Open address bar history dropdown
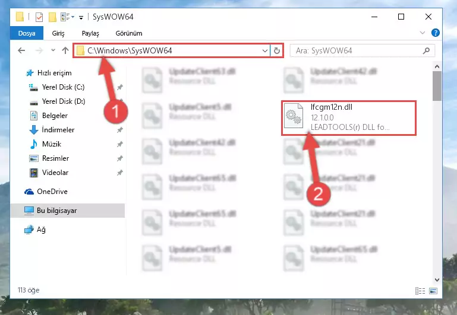 [264, 51]
